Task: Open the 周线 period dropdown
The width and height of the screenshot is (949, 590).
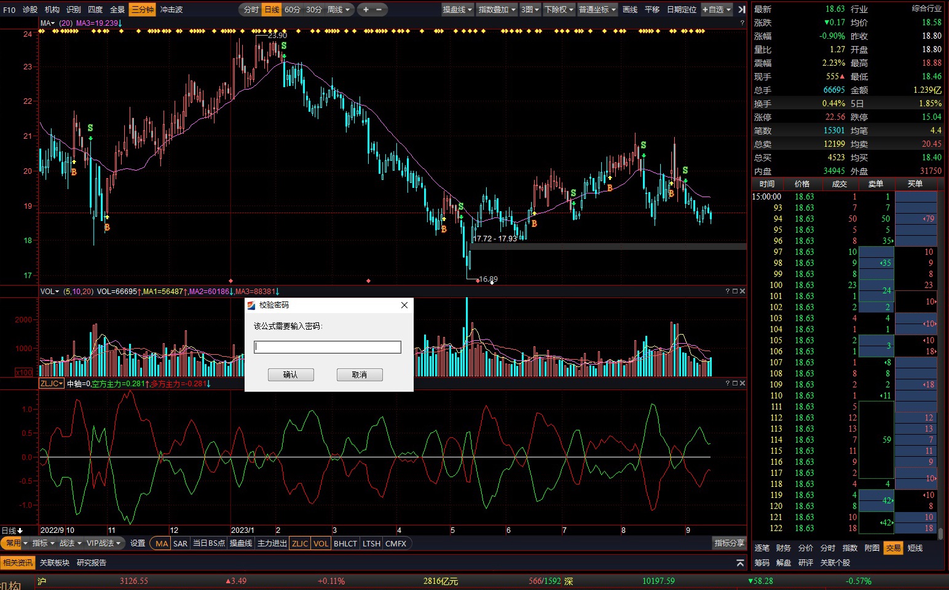Action: (x=339, y=9)
